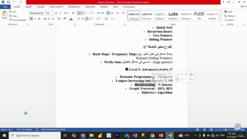Open Word Help with the question mark
Viewport: 247px width, 139px height.
(223, 2)
